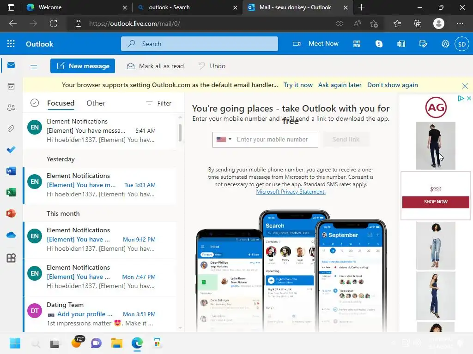Open Edge settings and more ellipsis
The height and width of the screenshot is (354, 473).
coord(460,24)
